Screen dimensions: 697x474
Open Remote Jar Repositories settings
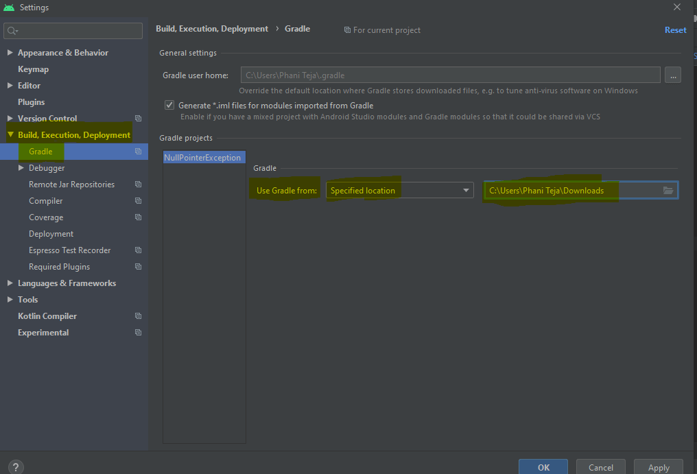(x=71, y=184)
